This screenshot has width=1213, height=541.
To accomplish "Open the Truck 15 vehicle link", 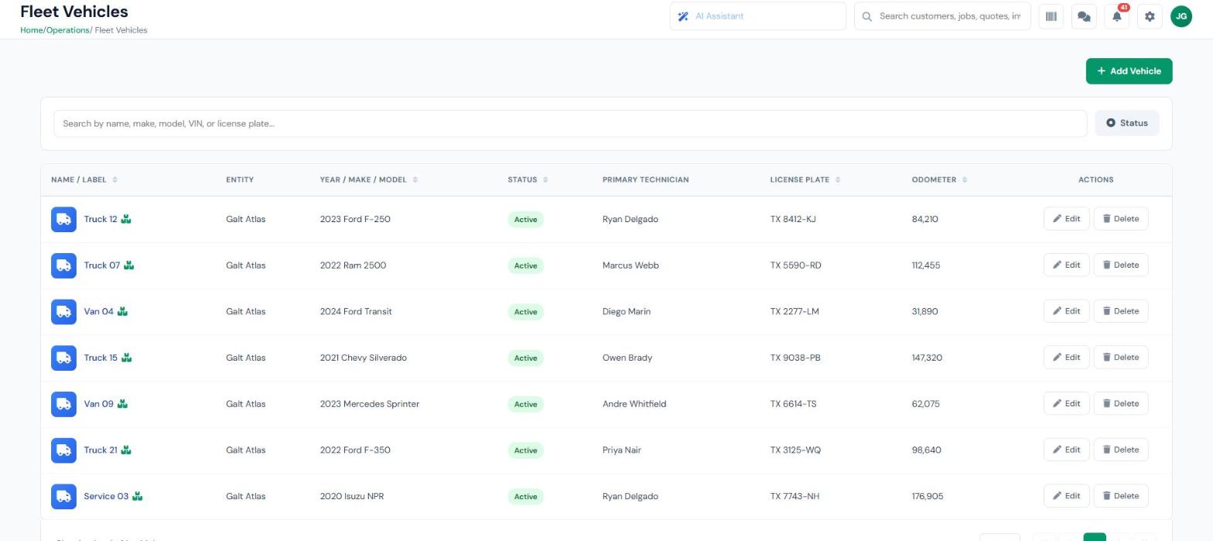I will 101,358.
